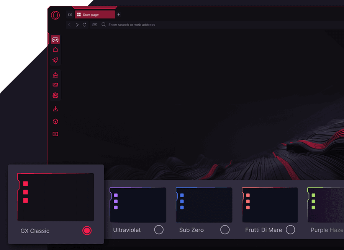Click the Purple Haze label
Viewport: 344px width, 250px height.
coord(327,230)
